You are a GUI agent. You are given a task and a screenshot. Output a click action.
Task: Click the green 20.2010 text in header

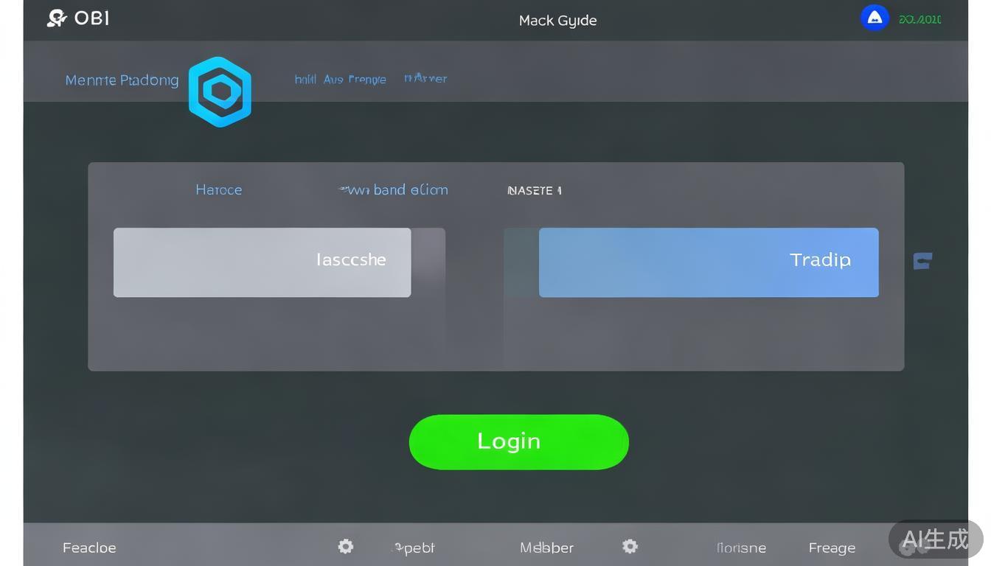919,20
